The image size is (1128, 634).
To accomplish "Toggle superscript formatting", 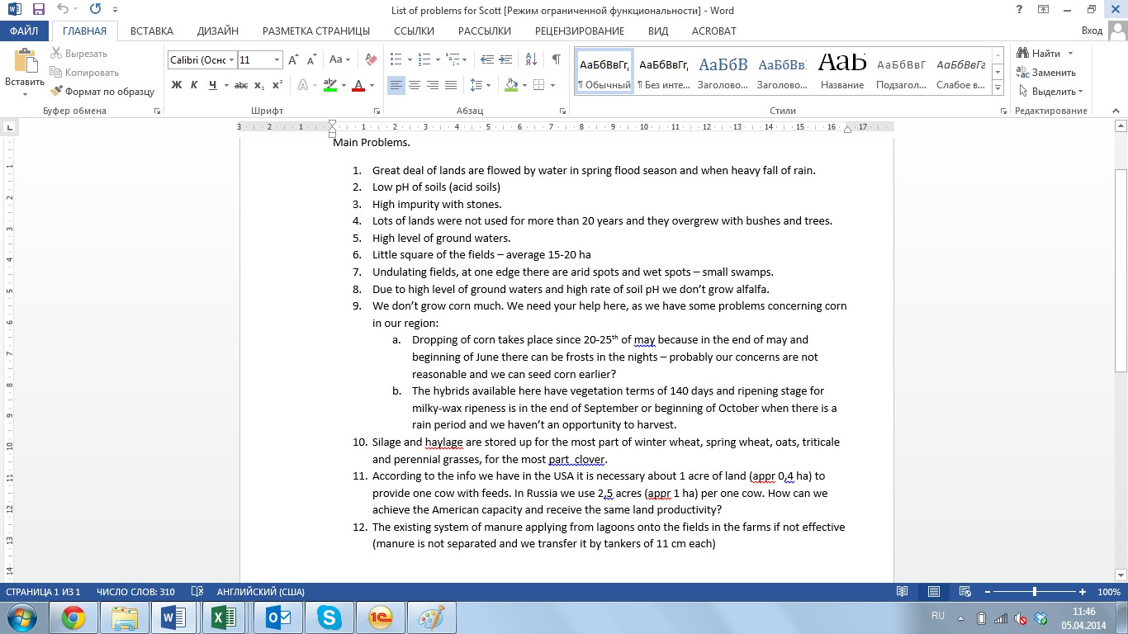I will (x=277, y=85).
